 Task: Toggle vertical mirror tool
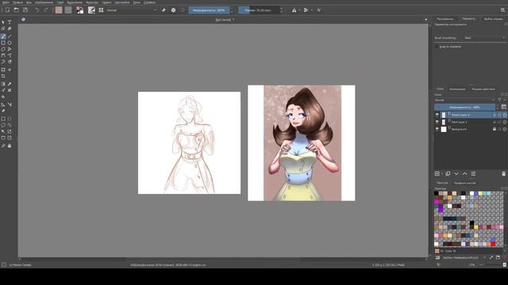pyautogui.click(x=306, y=10)
